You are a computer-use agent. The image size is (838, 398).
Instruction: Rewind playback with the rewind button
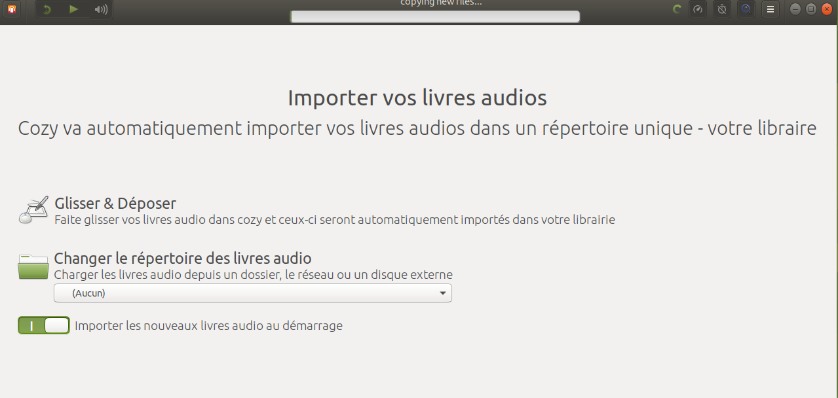[x=47, y=9]
